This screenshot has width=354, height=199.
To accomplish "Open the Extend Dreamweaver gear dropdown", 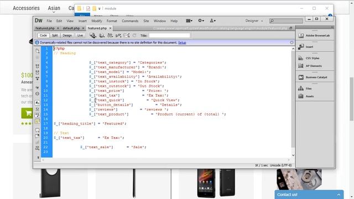I will coord(201,20).
